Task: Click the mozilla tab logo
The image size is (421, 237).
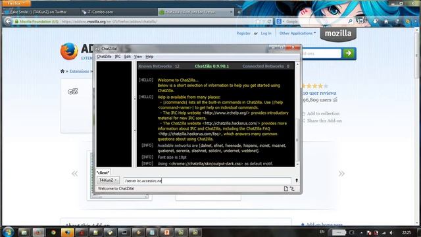Action: [x=338, y=34]
